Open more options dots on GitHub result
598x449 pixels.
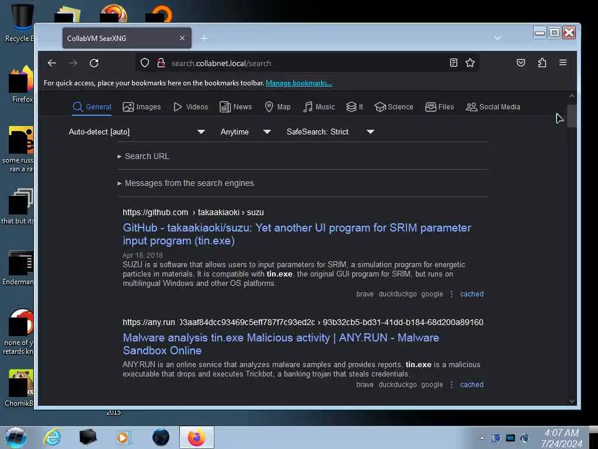[x=451, y=294]
